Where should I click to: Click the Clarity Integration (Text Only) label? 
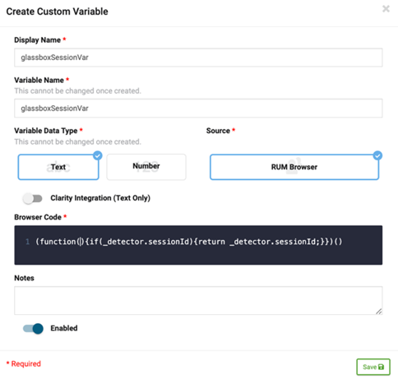pyautogui.click(x=100, y=198)
